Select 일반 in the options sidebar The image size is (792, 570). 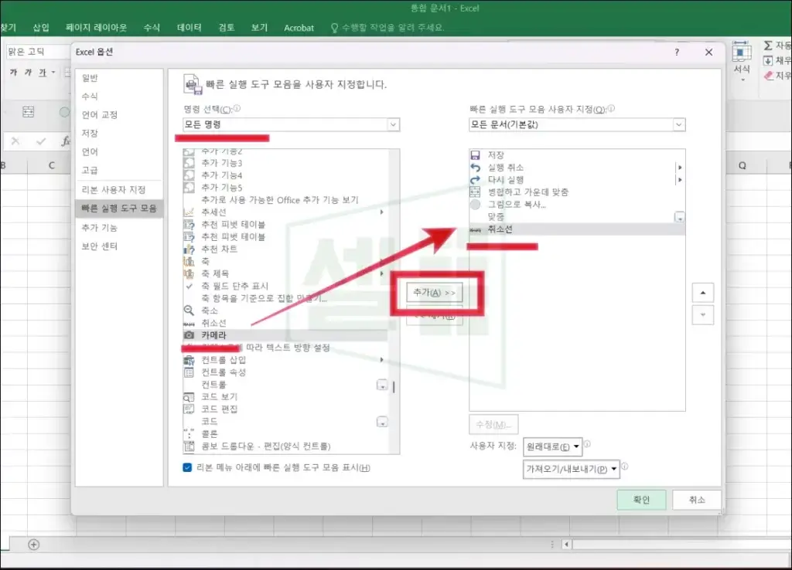(90, 78)
